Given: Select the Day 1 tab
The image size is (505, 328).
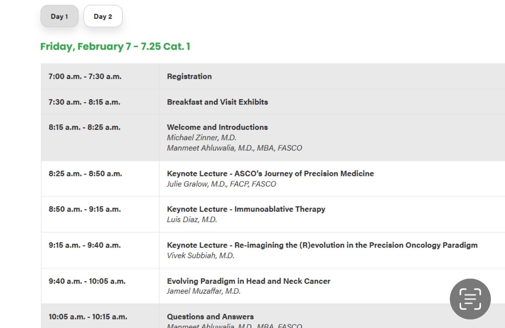Looking at the screenshot, I should (x=60, y=16).
